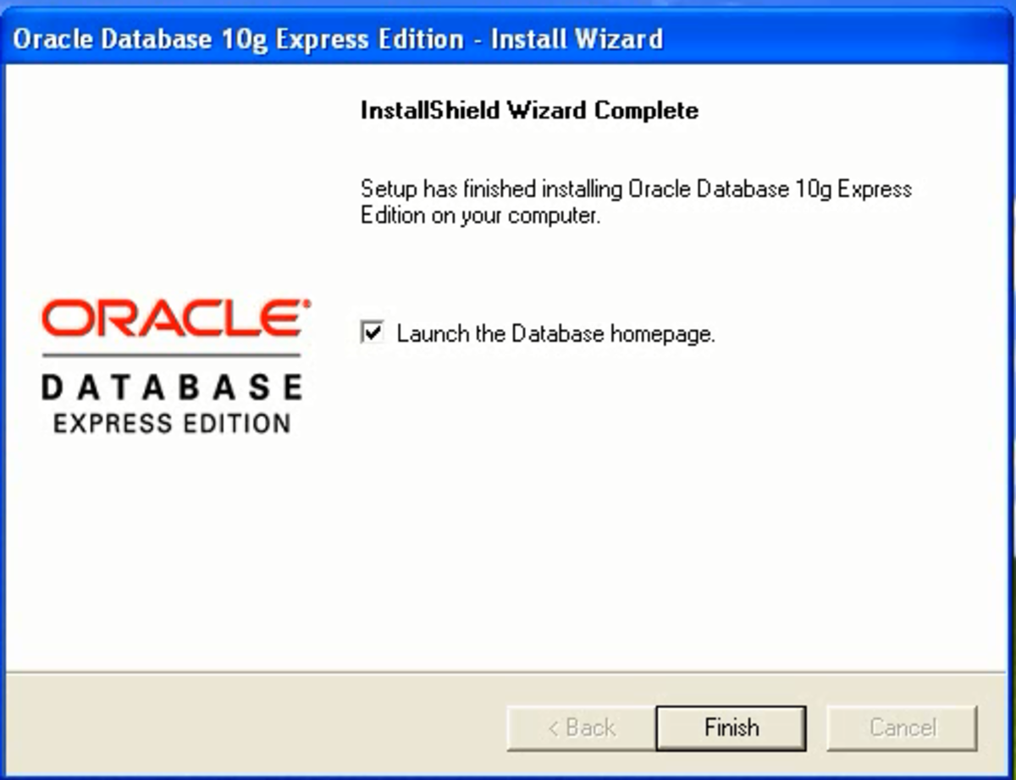Click the gray line under the ORACLE logo
This screenshot has width=1016, height=780.
171,354
